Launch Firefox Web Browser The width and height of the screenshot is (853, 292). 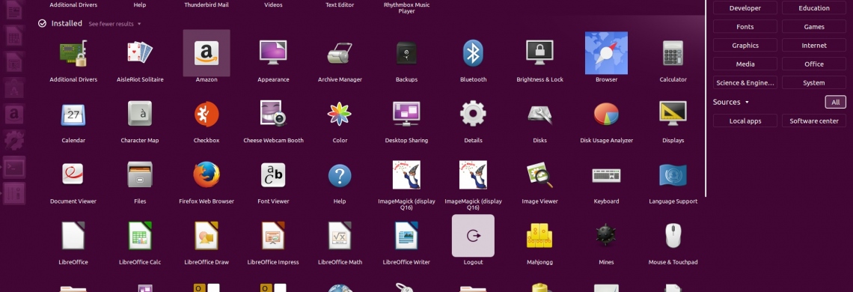click(207, 175)
